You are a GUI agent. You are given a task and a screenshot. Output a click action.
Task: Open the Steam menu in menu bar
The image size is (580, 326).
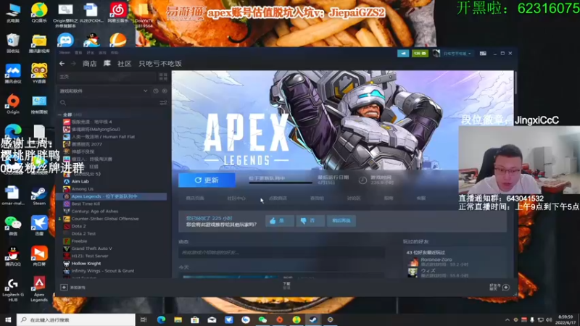click(65, 53)
